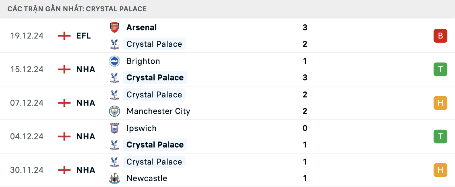
Task: Open the Arsenal team link
Action: pyautogui.click(x=141, y=28)
